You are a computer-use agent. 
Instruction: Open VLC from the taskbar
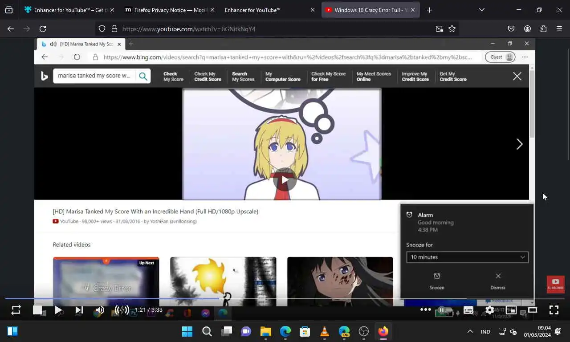pyautogui.click(x=325, y=331)
